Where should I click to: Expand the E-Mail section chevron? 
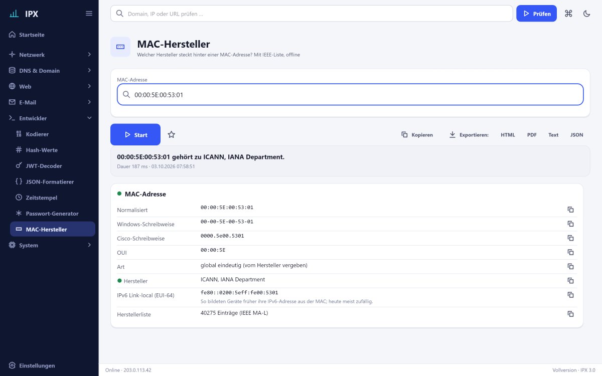pos(89,102)
